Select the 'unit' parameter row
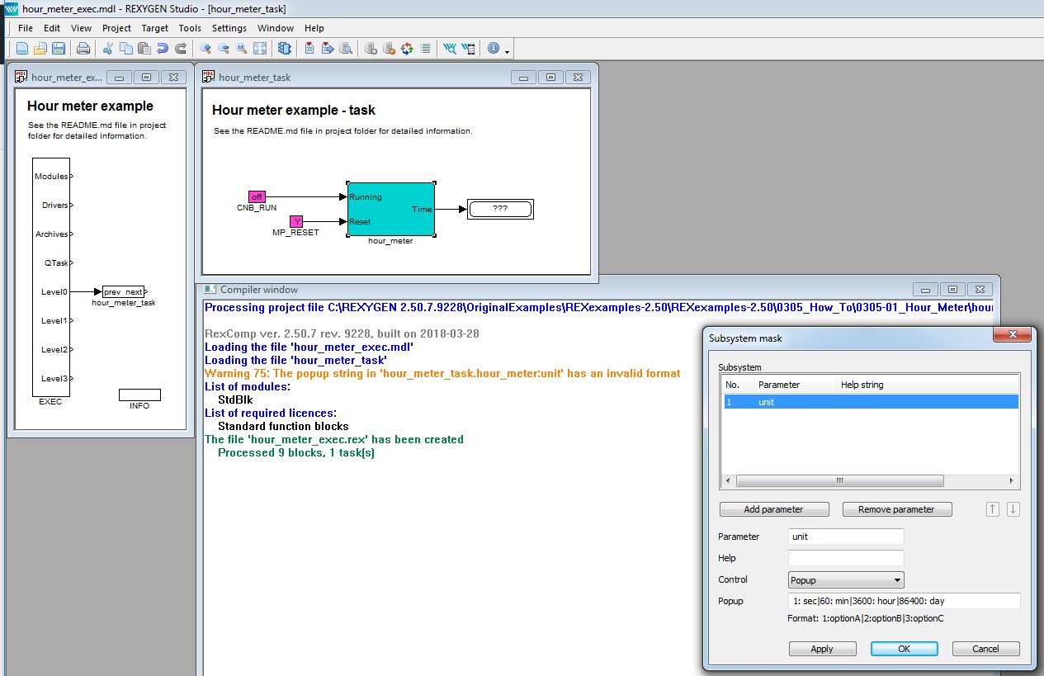The height and width of the screenshot is (676, 1044). click(x=870, y=402)
